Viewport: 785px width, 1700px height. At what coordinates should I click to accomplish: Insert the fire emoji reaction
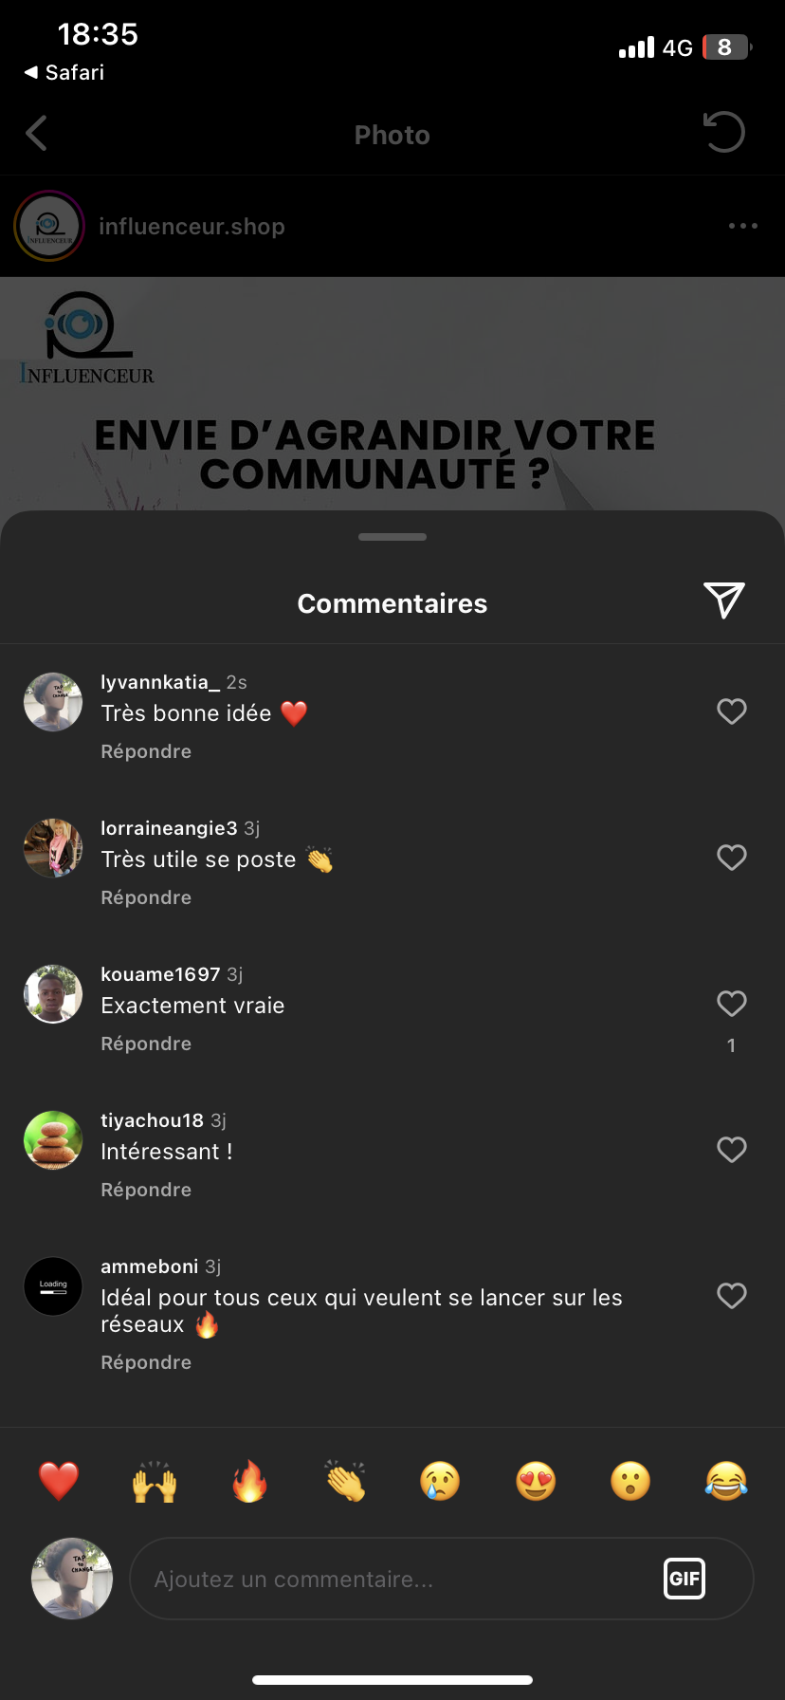tap(250, 1481)
